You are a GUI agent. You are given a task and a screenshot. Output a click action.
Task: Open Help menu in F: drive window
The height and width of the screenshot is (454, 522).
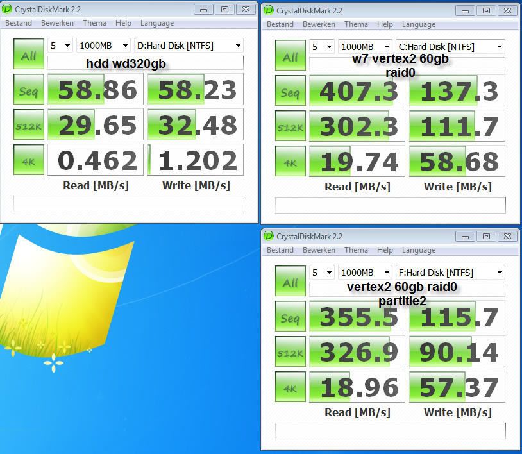click(x=385, y=250)
